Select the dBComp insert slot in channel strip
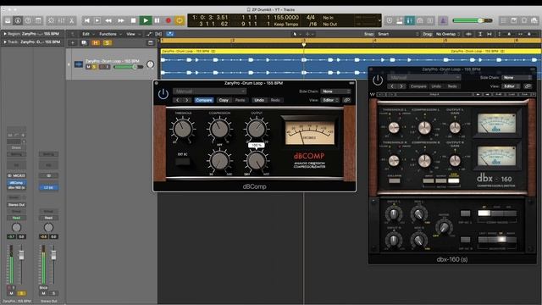Image resolution: width=542 pixels, height=305 pixels. tap(16, 183)
